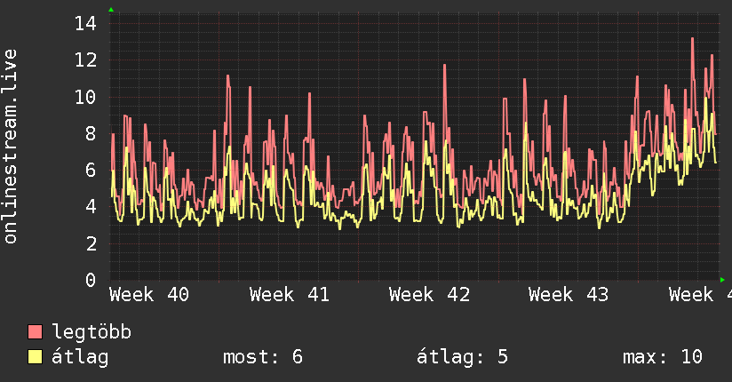Viewport: 732px width, 382px height.
Task: Select the átlag legend label beside yellow swatch
Action: tap(80, 357)
